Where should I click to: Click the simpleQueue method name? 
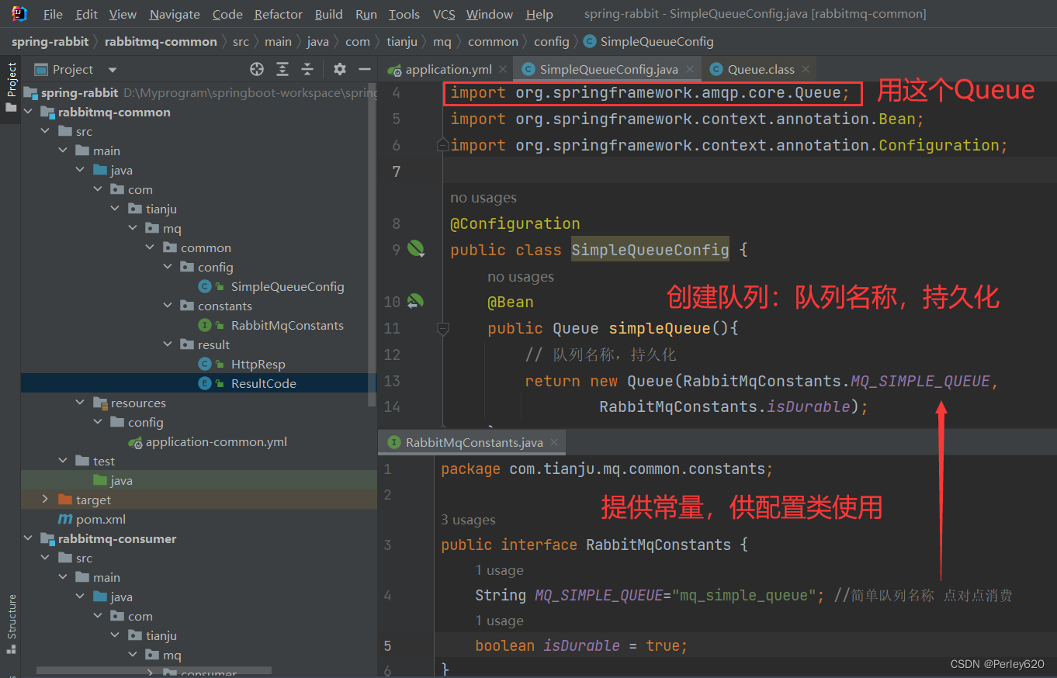[x=659, y=328]
